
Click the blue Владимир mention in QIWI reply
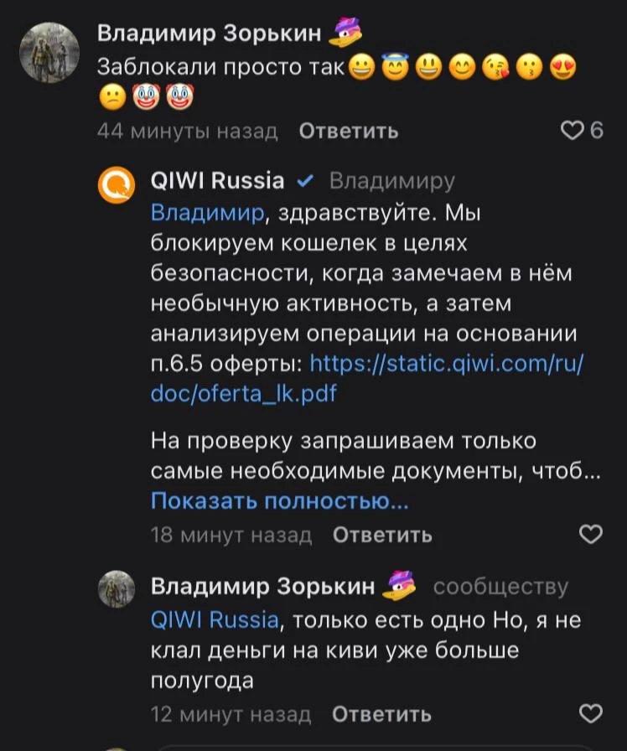click(x=207, y=213)
